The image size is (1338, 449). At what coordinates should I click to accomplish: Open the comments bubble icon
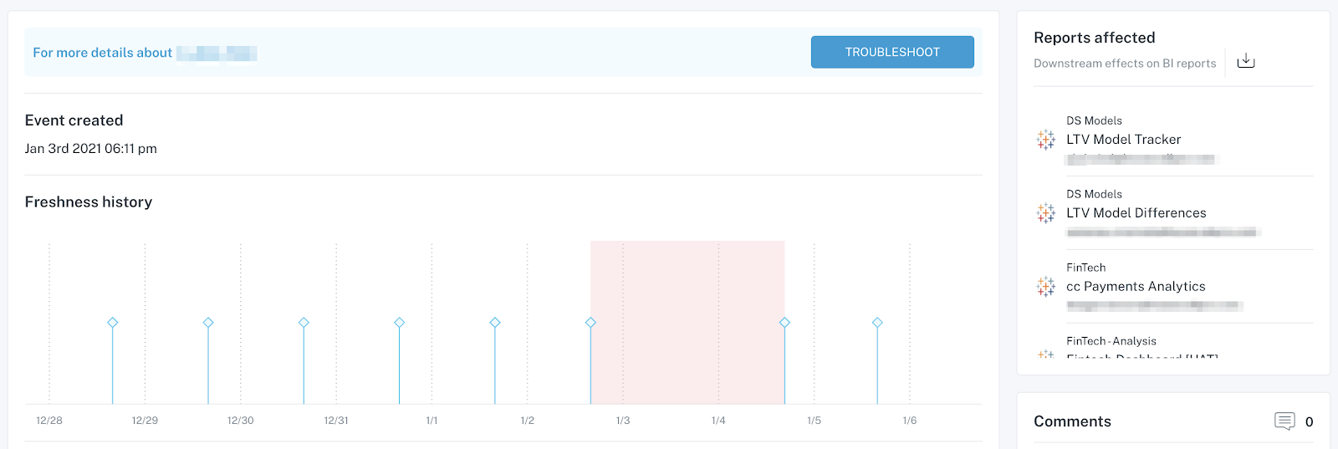click(1284, 421)
